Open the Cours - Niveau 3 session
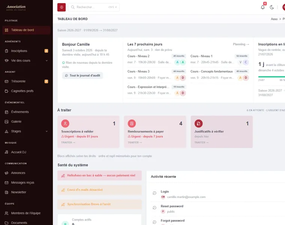Screen dimensions: 285x225 click(x=157, y=75)
